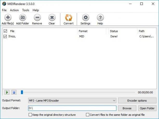The height and width of the screenshot is (119, 159).
Task: Click the 00:00/00:00 time display
Action: [x=145, y=92]
